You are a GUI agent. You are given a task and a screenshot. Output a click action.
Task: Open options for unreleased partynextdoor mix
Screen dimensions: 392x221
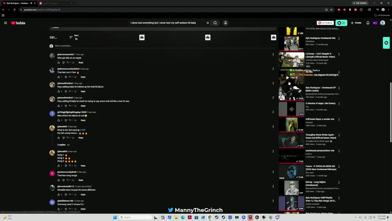pos(339,151)
